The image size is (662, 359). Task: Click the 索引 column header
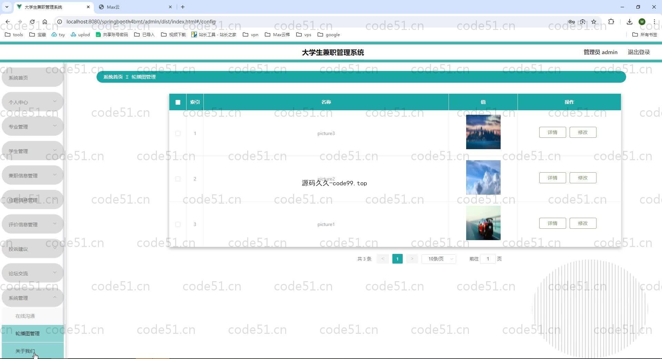pyautogui.click(x=195, y=102)
